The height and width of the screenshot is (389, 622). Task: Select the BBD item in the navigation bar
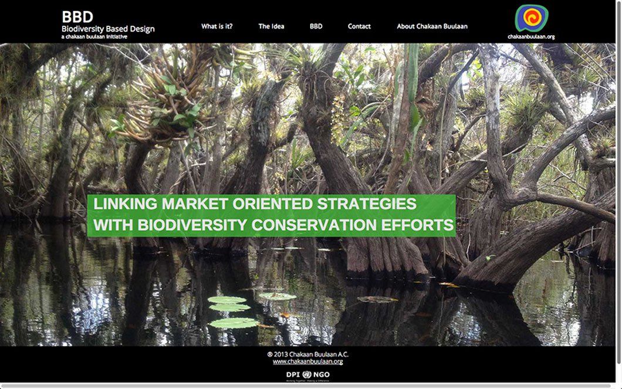(316, 26)
